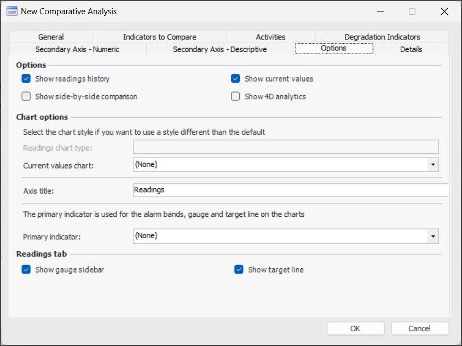Close the New Comparative Analysis dialog

(x=444, y=11)
